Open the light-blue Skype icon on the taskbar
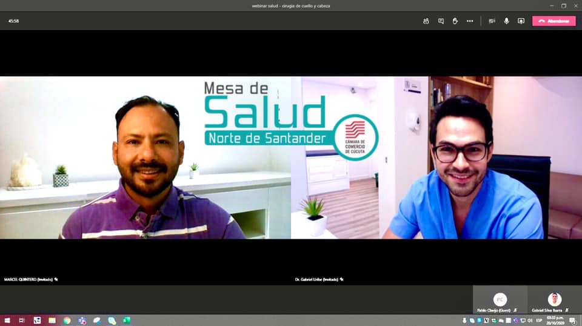Image resolution: width=582 pixels, height=326 pixels. pyautogui.click(x=112, y=321)
